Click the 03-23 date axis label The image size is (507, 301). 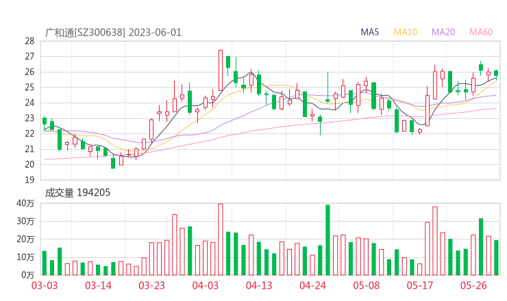point(152,285)
